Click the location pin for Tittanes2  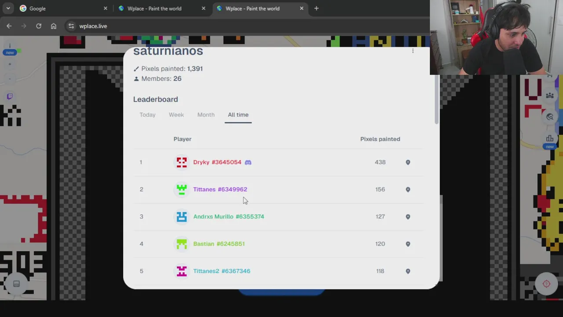click(408, 271)
